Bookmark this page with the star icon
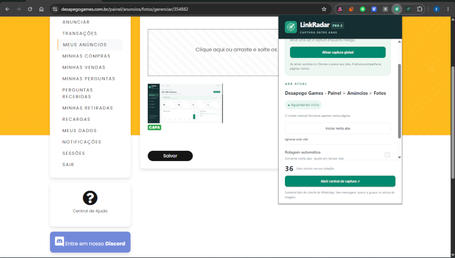This screenshot has height=258, width=455. tap(324, 9)
